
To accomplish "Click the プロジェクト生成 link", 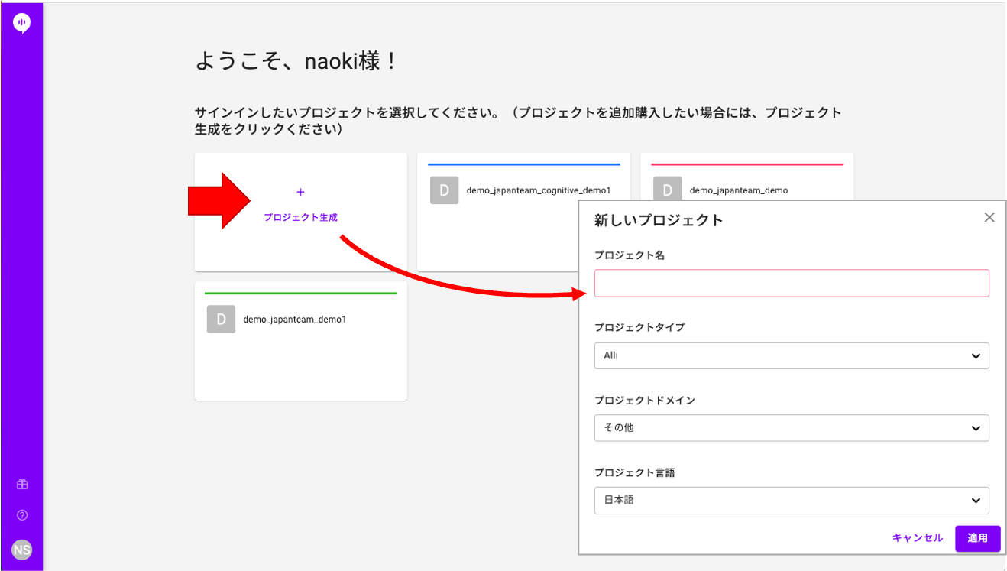I will 300,217.
